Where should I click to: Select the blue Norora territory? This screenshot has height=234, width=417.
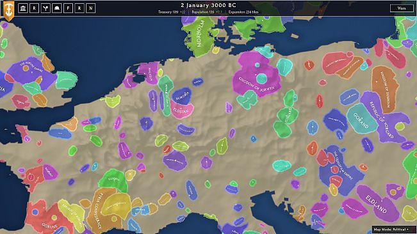(182, 96)
